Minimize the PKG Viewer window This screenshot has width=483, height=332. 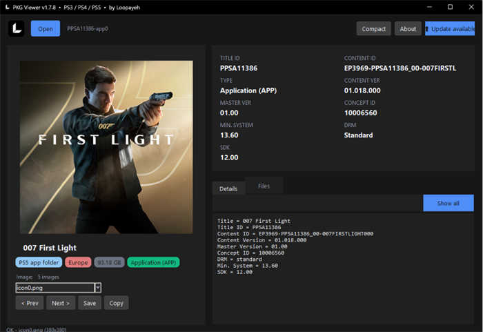click(x=429, y=7)
